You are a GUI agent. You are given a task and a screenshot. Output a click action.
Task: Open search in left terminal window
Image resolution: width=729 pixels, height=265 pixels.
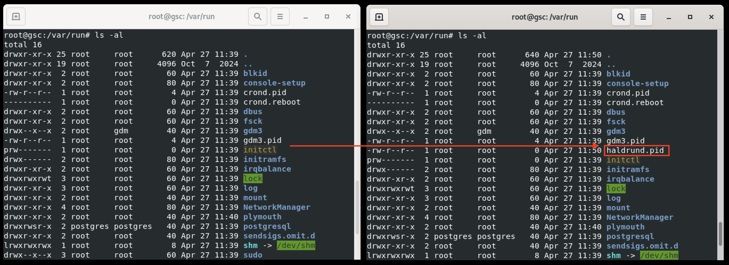257,17
